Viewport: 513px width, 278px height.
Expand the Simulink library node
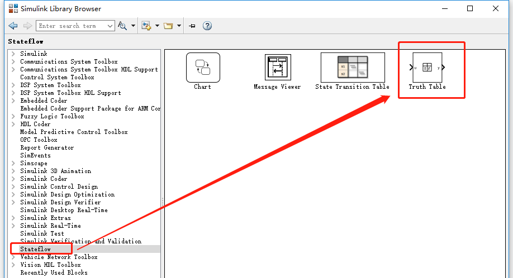(13, 54)
